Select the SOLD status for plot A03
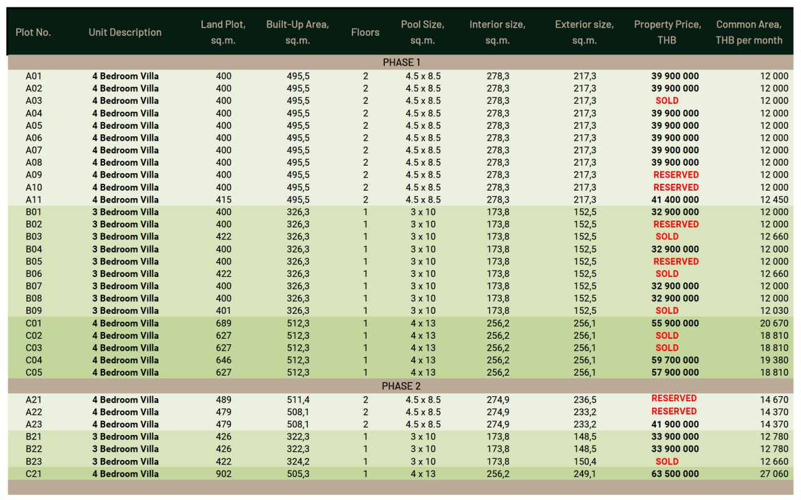 pyautogui.click(x=667, y=101)
